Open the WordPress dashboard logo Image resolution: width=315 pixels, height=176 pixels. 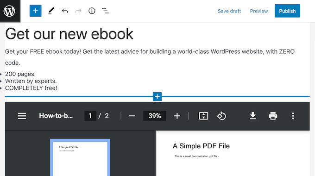pos(10,11)
